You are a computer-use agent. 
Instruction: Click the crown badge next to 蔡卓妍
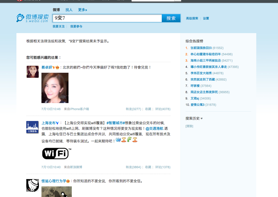click(57, 67)
